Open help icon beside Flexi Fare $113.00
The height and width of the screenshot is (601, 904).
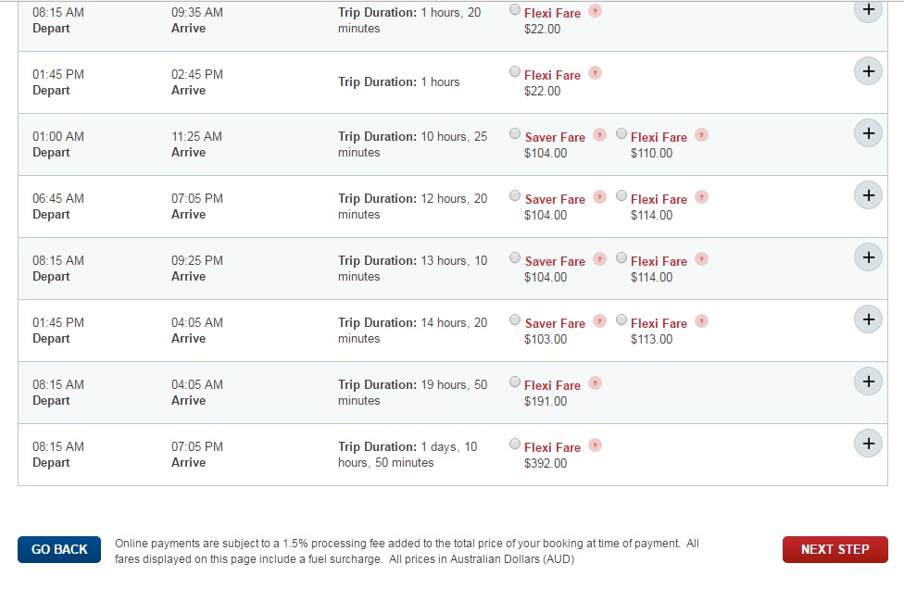[x=701, y=321]
